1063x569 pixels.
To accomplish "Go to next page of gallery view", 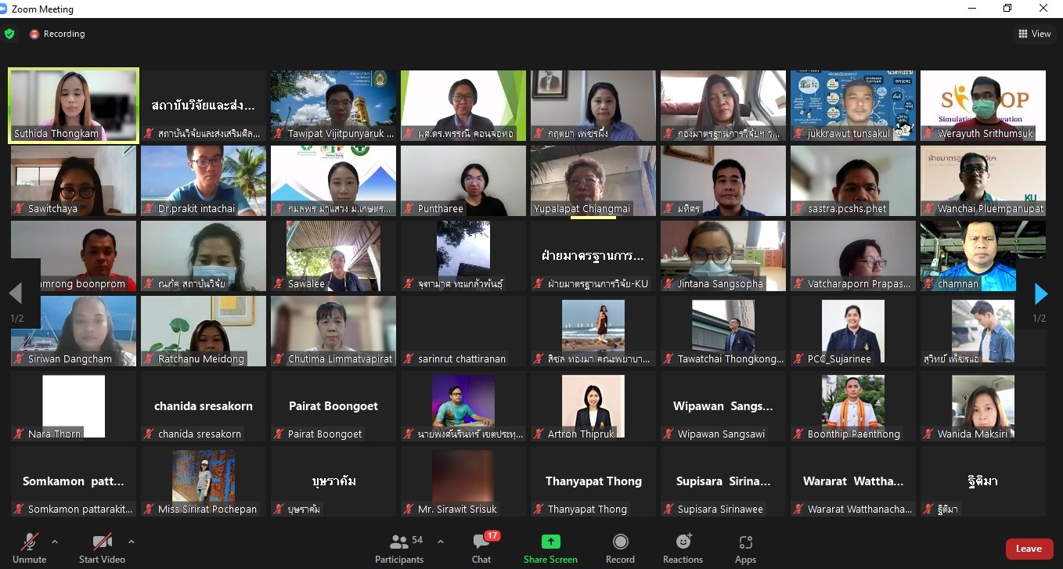I will tap(1040, 294).
